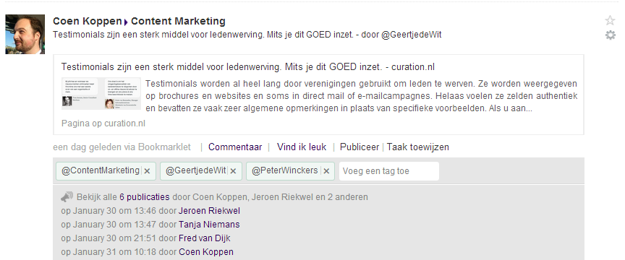Select Taak toewijzen
Screen dimensions: 625x260
[417, 147]
